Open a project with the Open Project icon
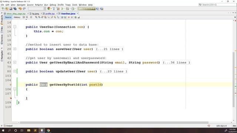Viewport: 237px width, 133px height. [11, 9]
